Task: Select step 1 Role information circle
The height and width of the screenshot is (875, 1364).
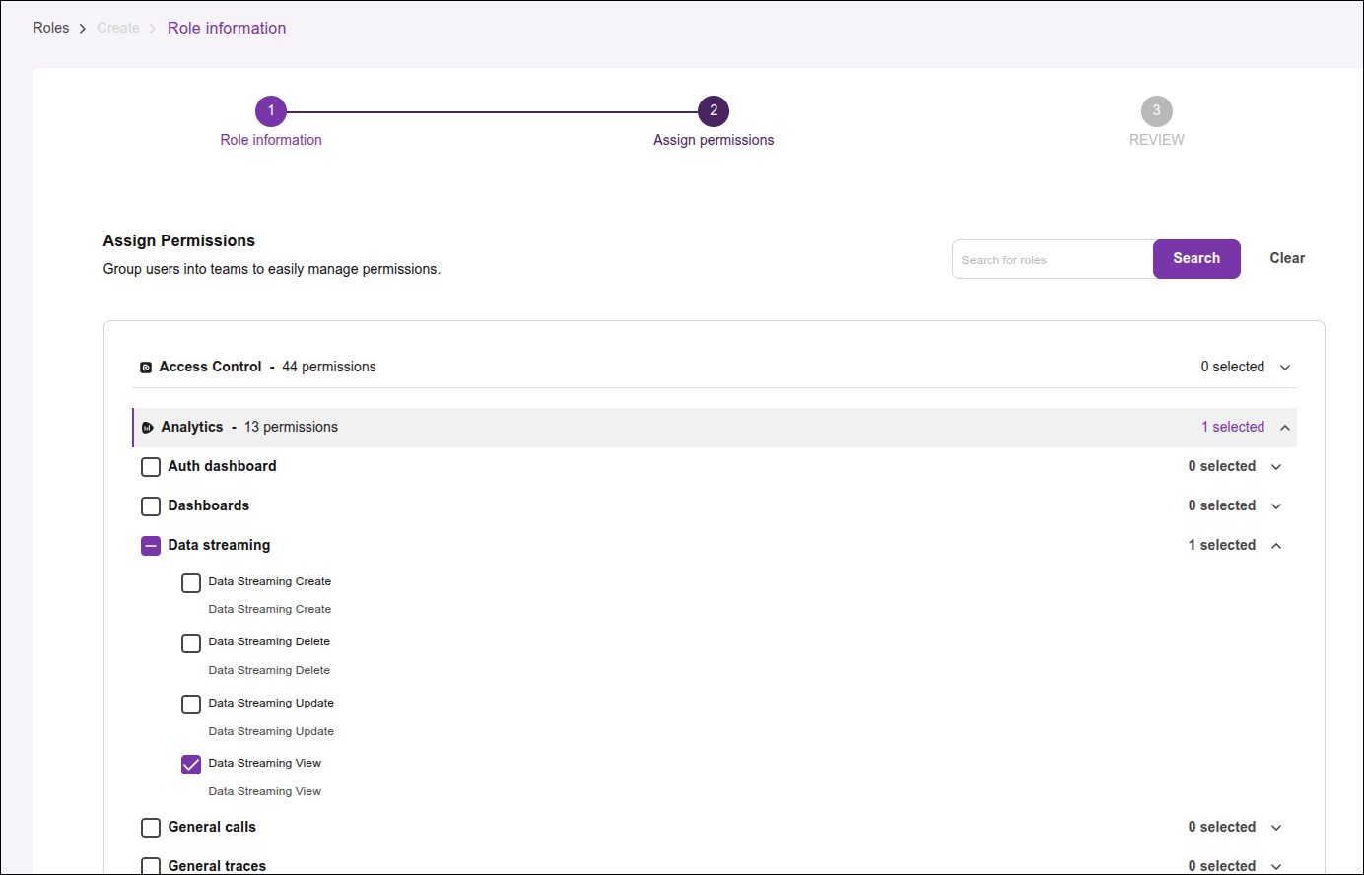Action: click(271, 110)
